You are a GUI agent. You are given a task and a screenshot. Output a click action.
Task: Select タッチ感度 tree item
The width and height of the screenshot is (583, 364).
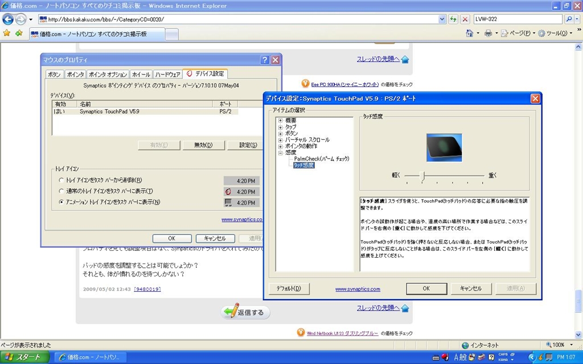coord(304,166)
